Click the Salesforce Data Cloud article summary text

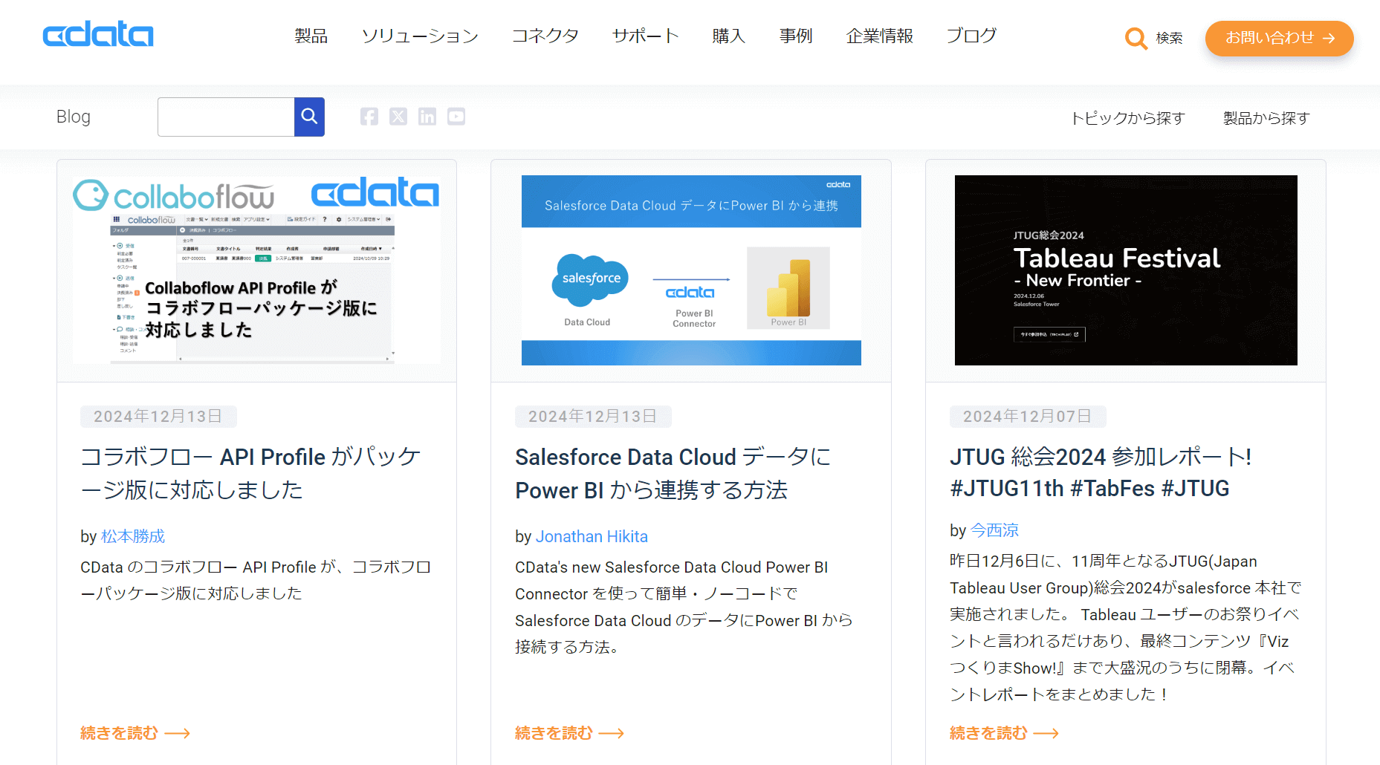(x=684, y=607)
